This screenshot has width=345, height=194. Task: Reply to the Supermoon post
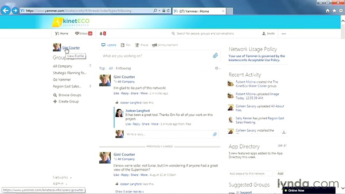(125, 175)
